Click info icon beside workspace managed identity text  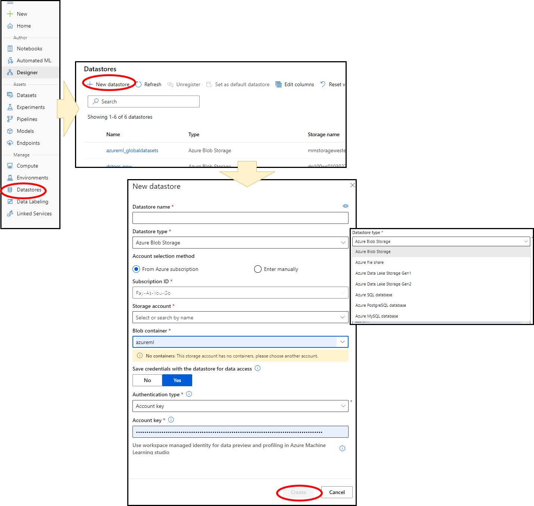coord(342,449)
